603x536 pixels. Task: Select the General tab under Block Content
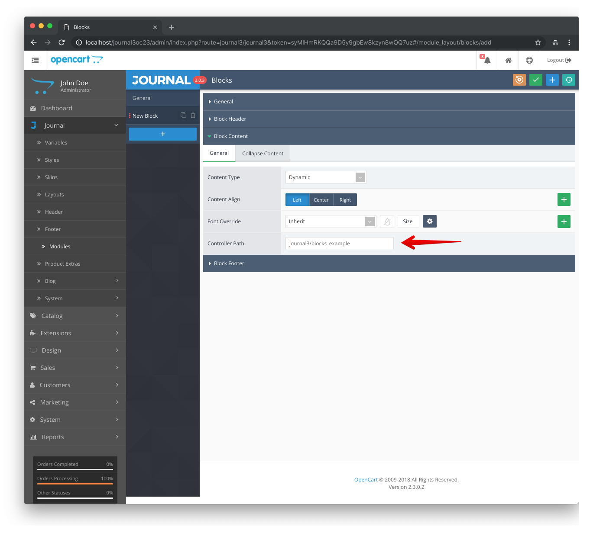coord(219,153)
